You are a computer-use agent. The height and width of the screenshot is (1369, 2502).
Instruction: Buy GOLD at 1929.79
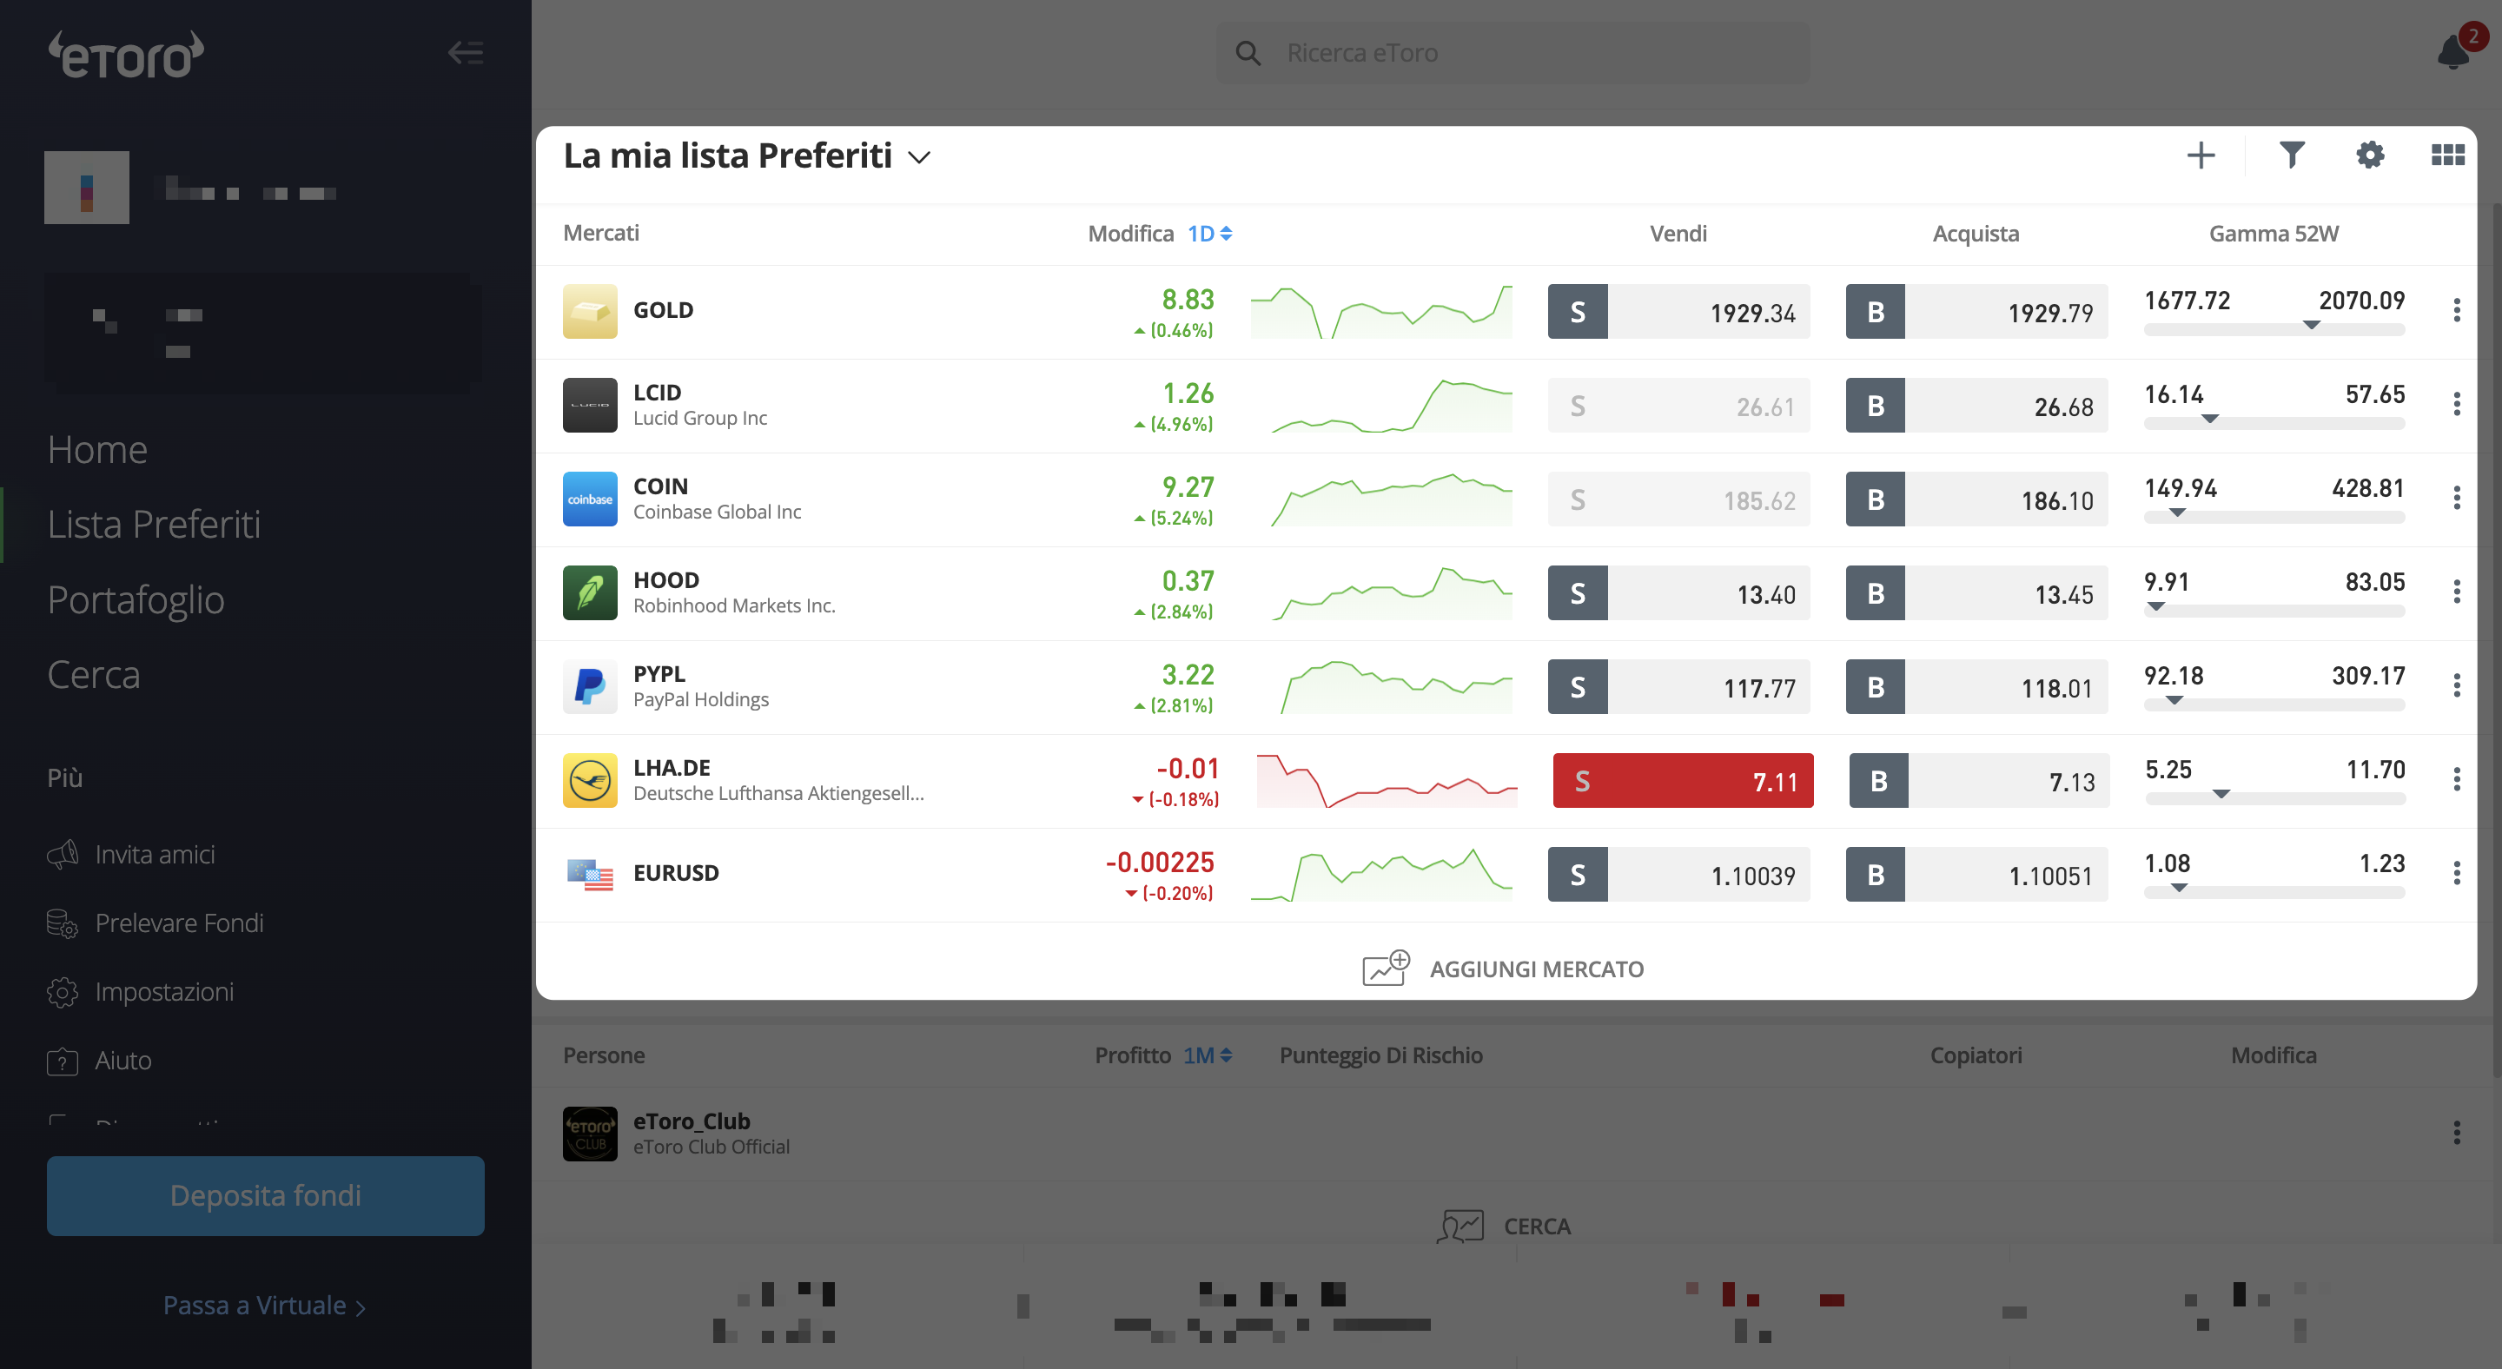[x=1976, y=312]
